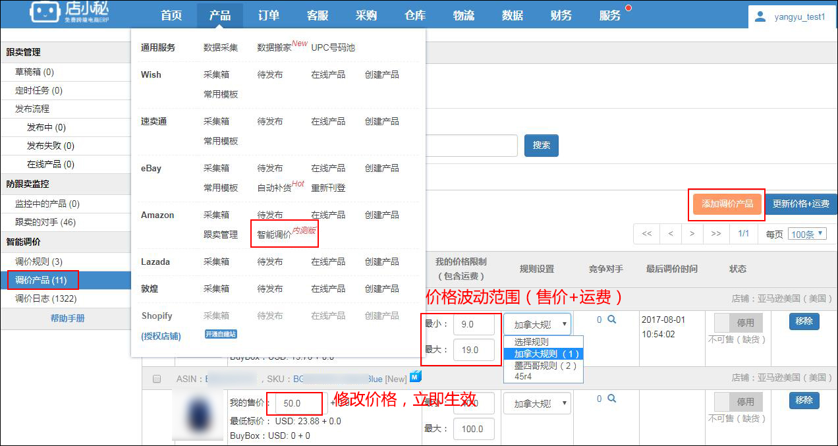Click 移除 for the 50.0 price row
This screenshot has height=446, width=838.
[804, 400]
